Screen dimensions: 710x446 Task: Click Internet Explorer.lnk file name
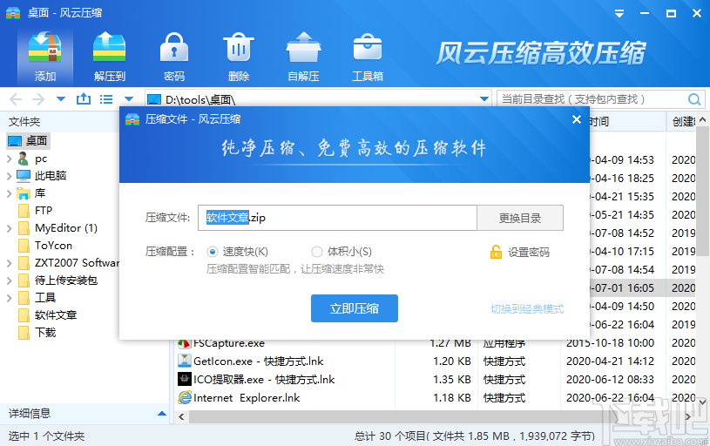pyautogui.click(x=247, y=397)
